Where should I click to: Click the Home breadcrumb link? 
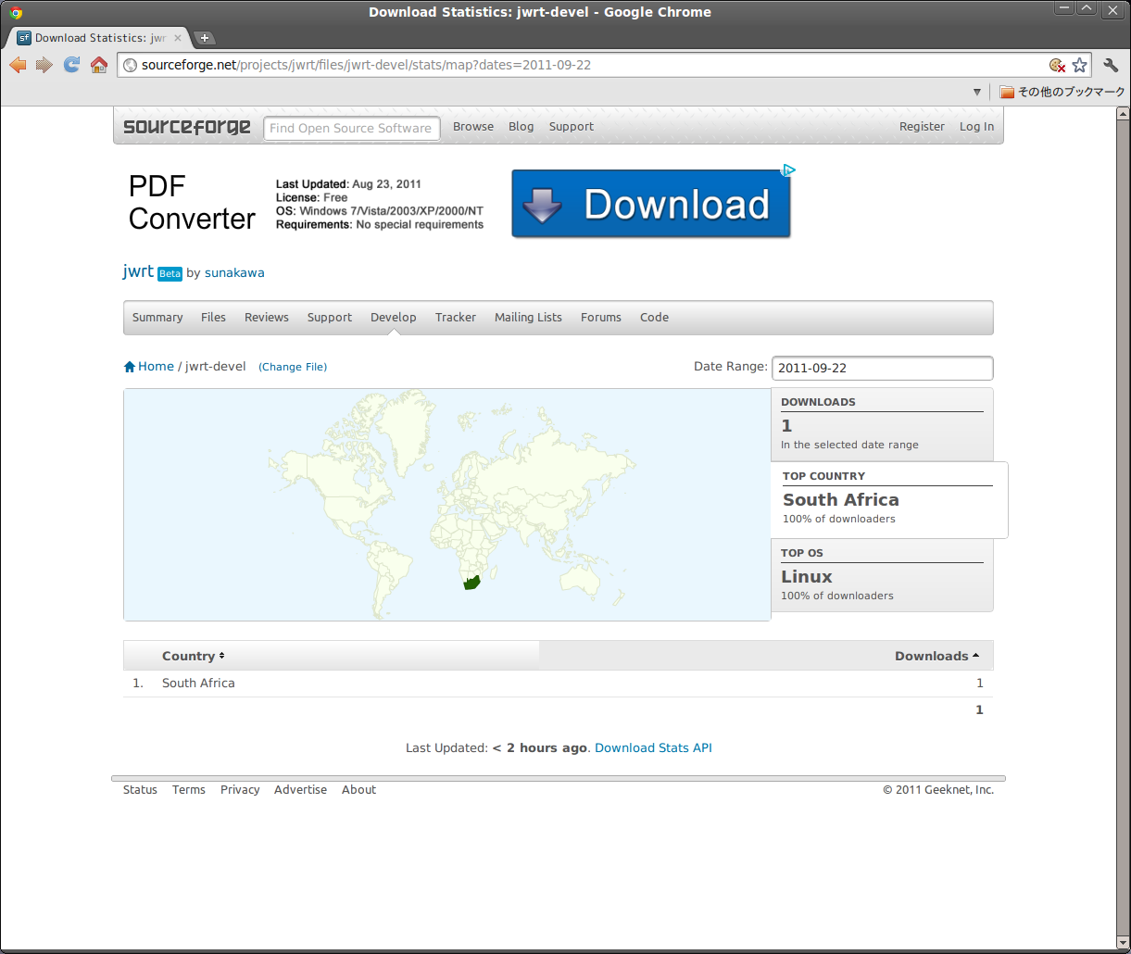coord(156,367)
